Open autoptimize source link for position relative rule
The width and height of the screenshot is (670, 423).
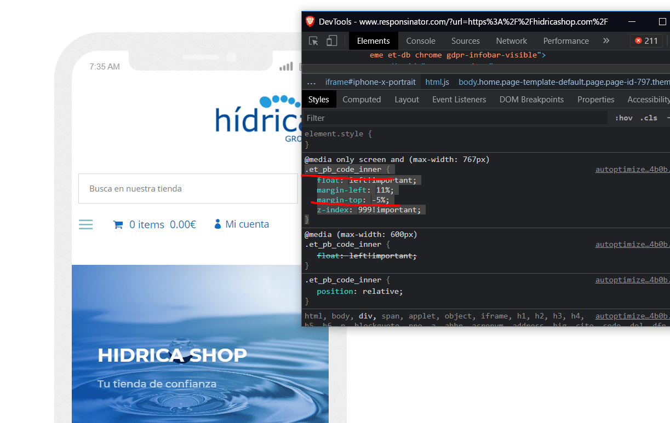[x=632, y=280]
